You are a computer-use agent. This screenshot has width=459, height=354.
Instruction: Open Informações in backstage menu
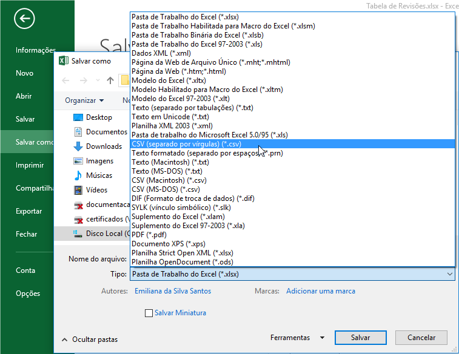click(36, 50)
